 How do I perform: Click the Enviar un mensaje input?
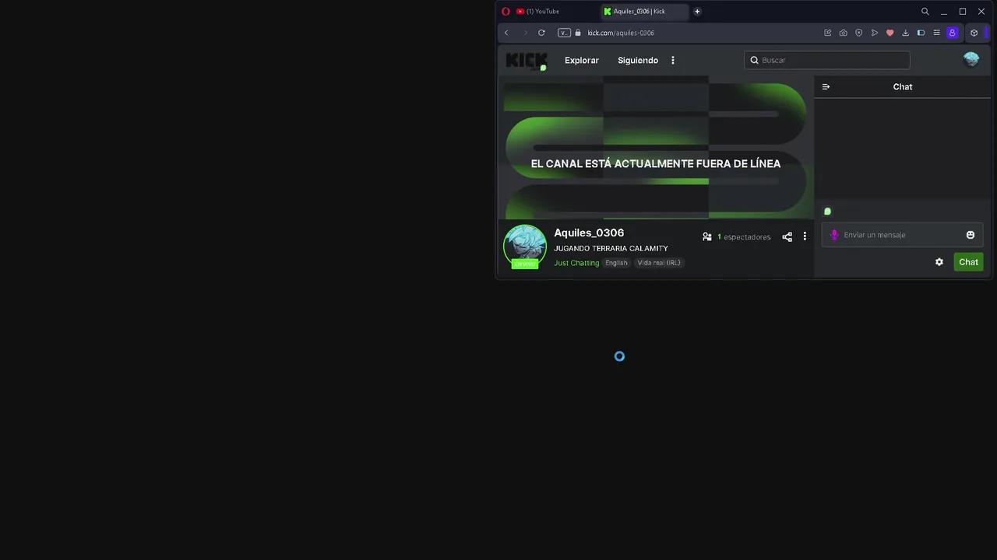(x=902, y=235)
